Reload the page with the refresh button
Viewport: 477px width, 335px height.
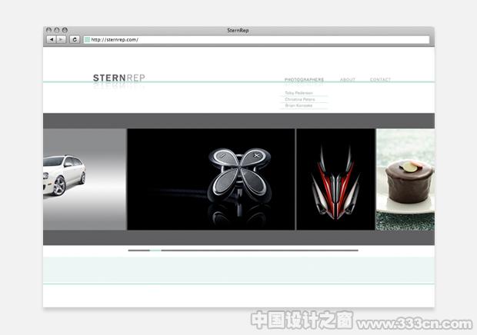[x=75, y=39]
